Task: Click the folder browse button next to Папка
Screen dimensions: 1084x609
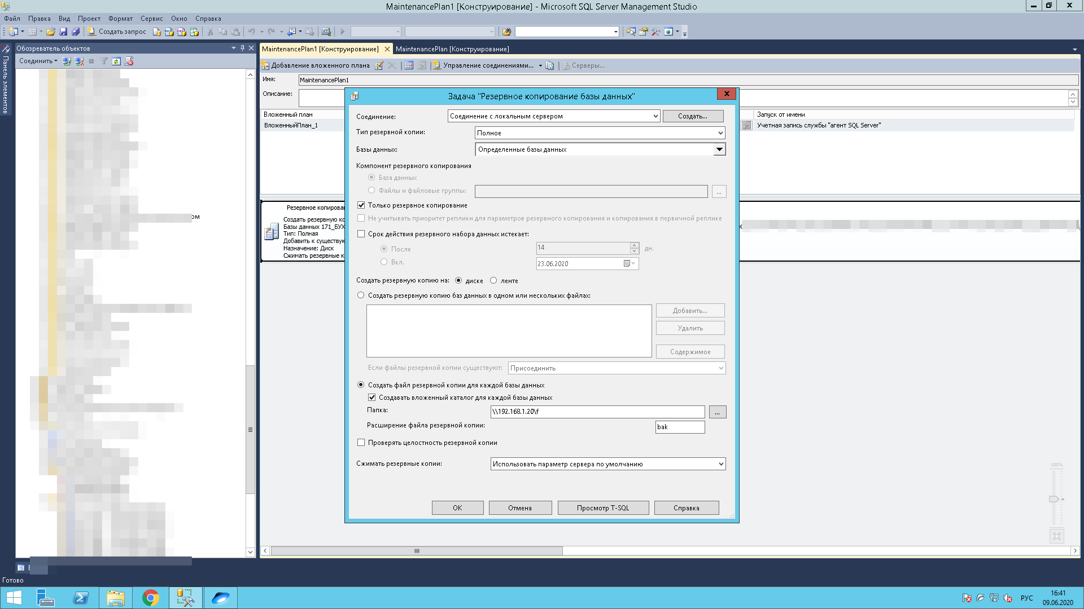Action: click(718, 412)
